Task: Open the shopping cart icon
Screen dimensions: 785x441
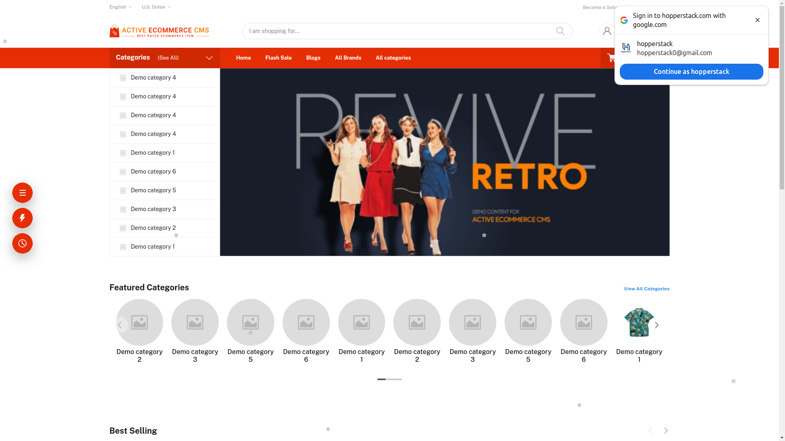Action: coord(610,58)
